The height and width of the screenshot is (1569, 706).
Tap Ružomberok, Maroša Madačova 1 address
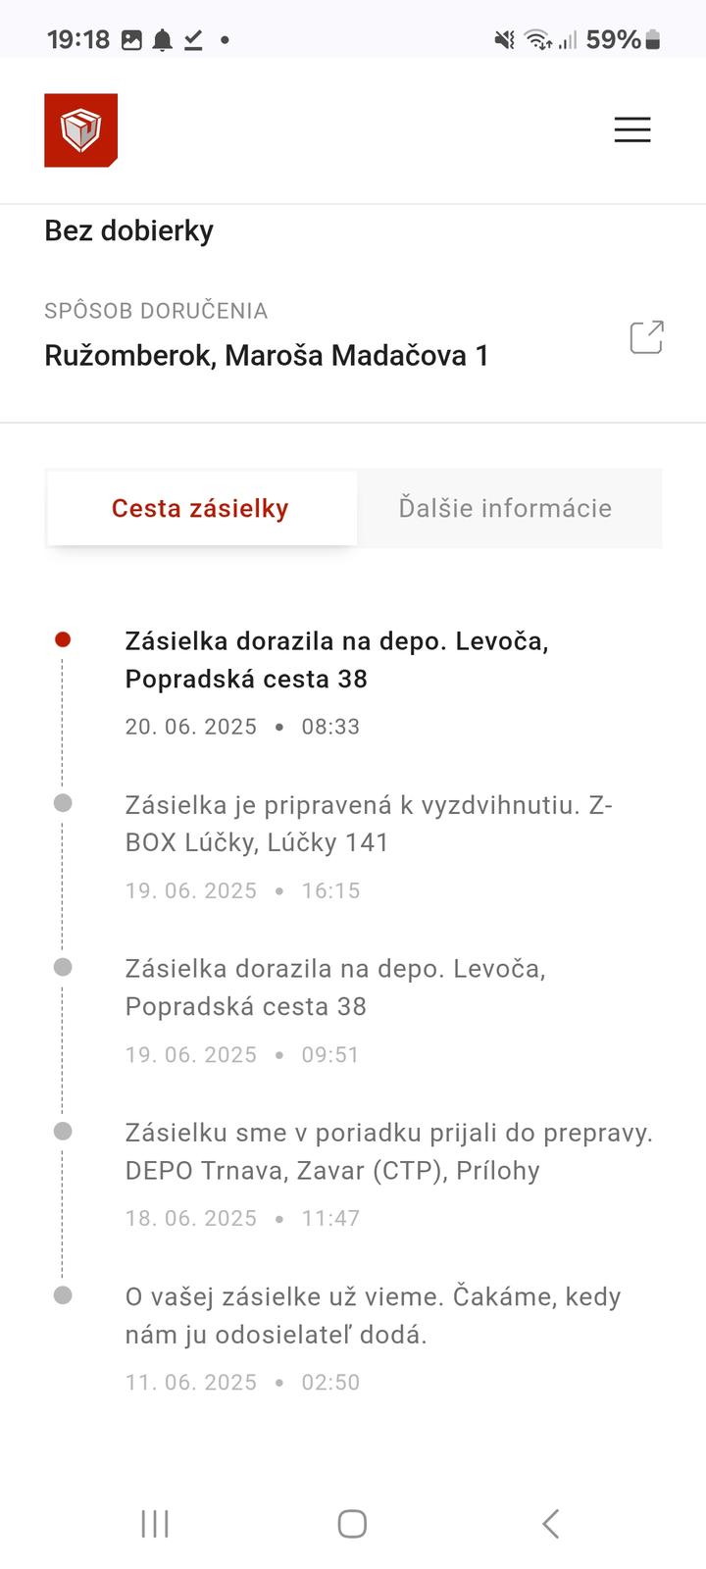pos(267,355)
